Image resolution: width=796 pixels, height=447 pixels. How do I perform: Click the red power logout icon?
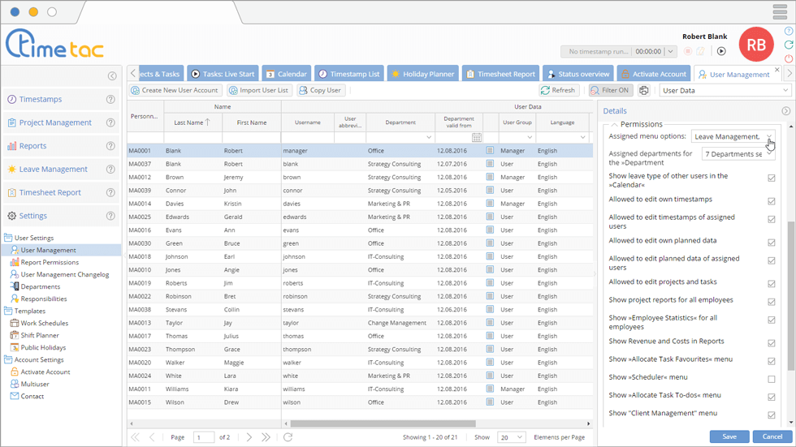[789, 58]
